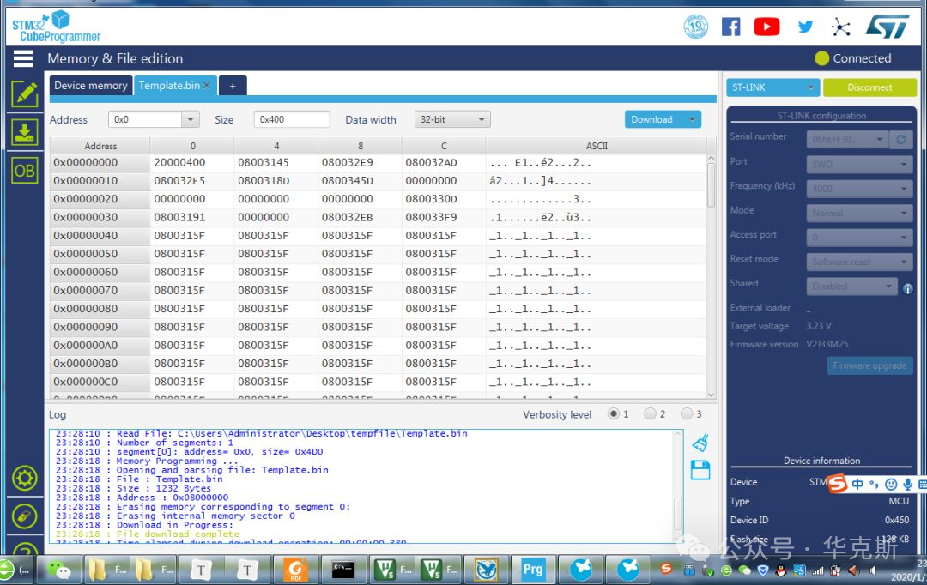The height and width of the screenshot is (585, 927).
Task: Expand the Download button dropdown arrow
Action: 690,120
